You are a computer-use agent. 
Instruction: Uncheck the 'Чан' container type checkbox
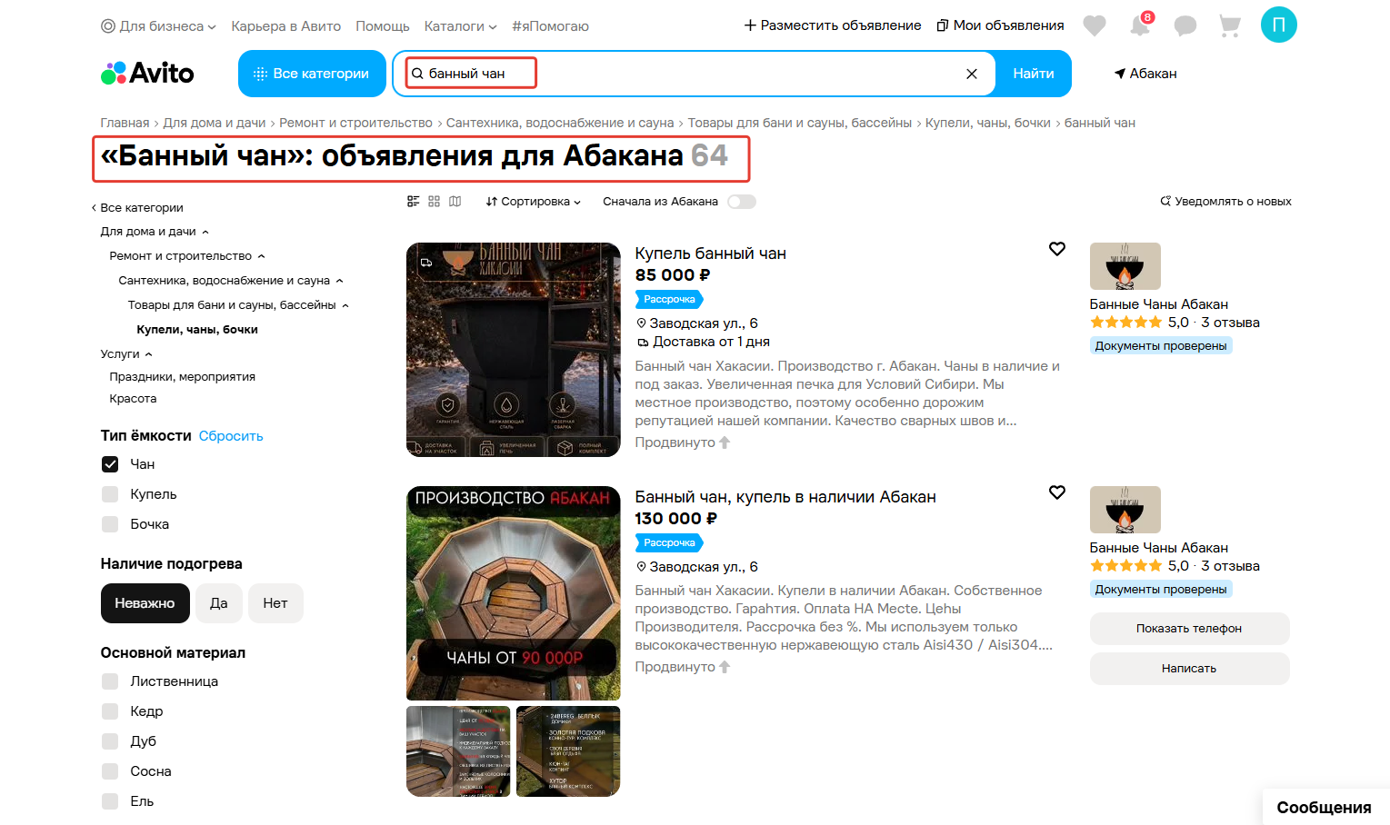point(110,464)
